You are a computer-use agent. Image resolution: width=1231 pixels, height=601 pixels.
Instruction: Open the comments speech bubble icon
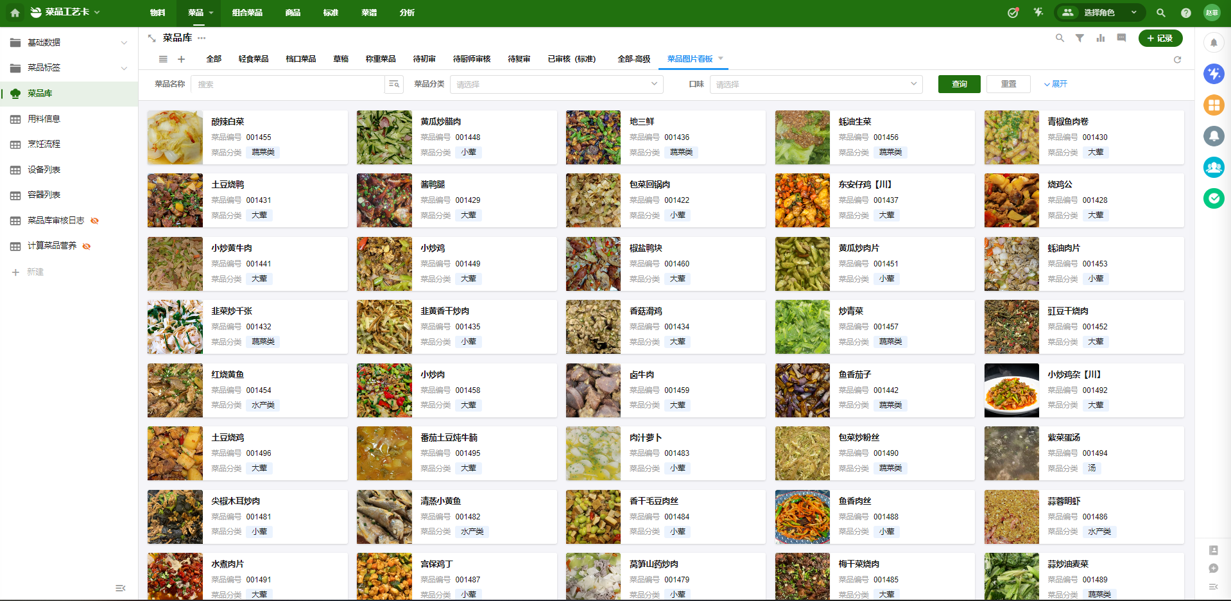coord(1121,39)
